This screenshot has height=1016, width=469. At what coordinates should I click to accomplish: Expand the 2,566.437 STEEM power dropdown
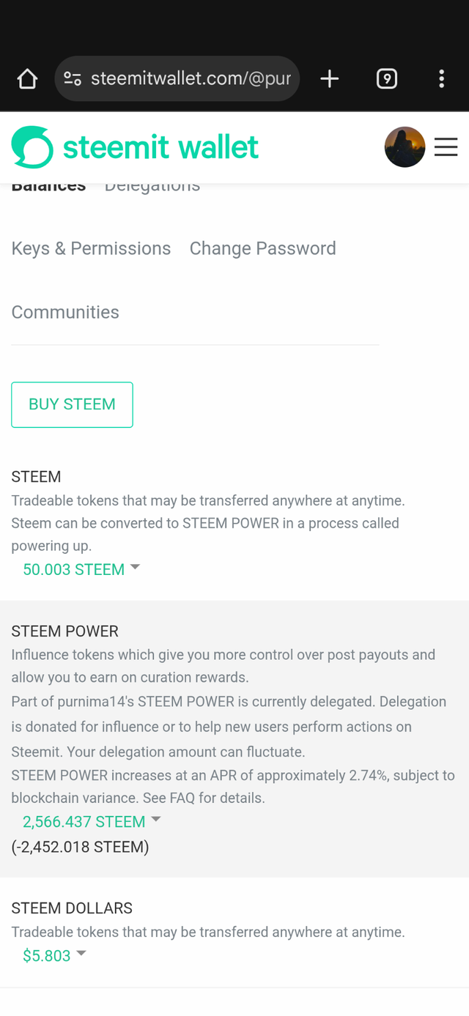155,820
